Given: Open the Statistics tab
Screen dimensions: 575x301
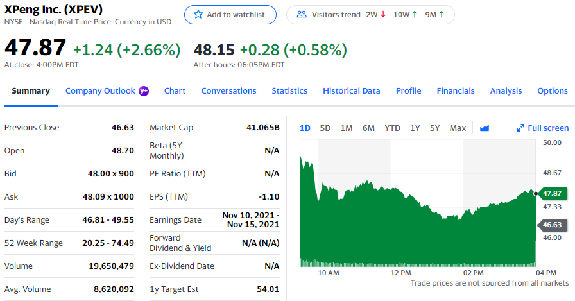Looking at the screenshot, I should pyautogui.click(x=289, y=91).
